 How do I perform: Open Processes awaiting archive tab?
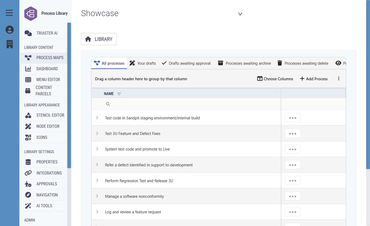click(244, 63)
